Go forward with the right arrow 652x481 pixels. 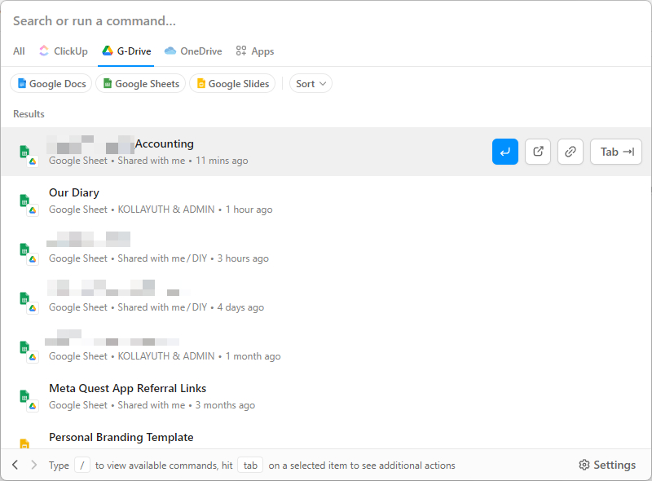point(34,465)
